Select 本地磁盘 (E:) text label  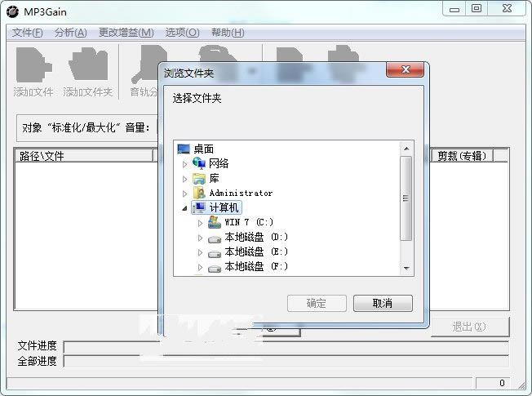pos(256,251)
